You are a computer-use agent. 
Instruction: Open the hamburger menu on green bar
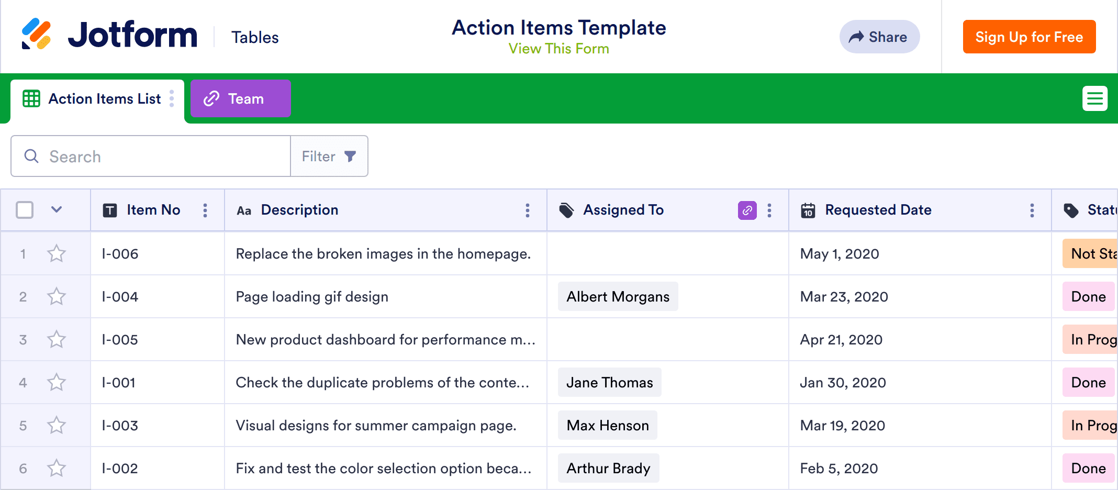tap(1094, 98)
